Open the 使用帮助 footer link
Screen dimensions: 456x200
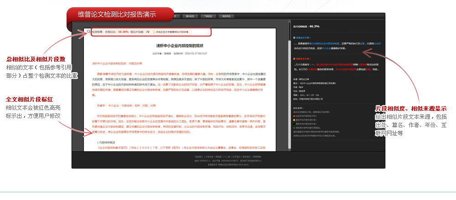point(257,157)
